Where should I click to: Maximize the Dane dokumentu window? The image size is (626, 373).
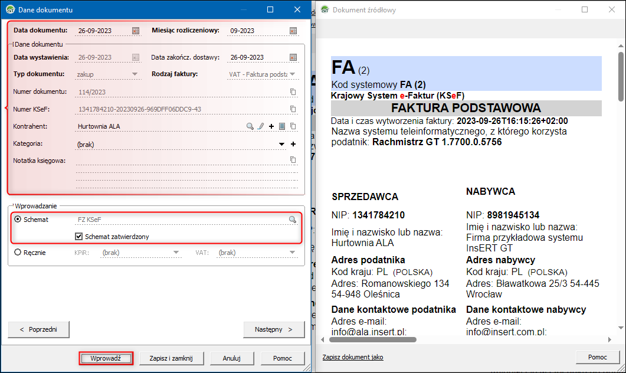pyautogui.click(x=270, y=9)
